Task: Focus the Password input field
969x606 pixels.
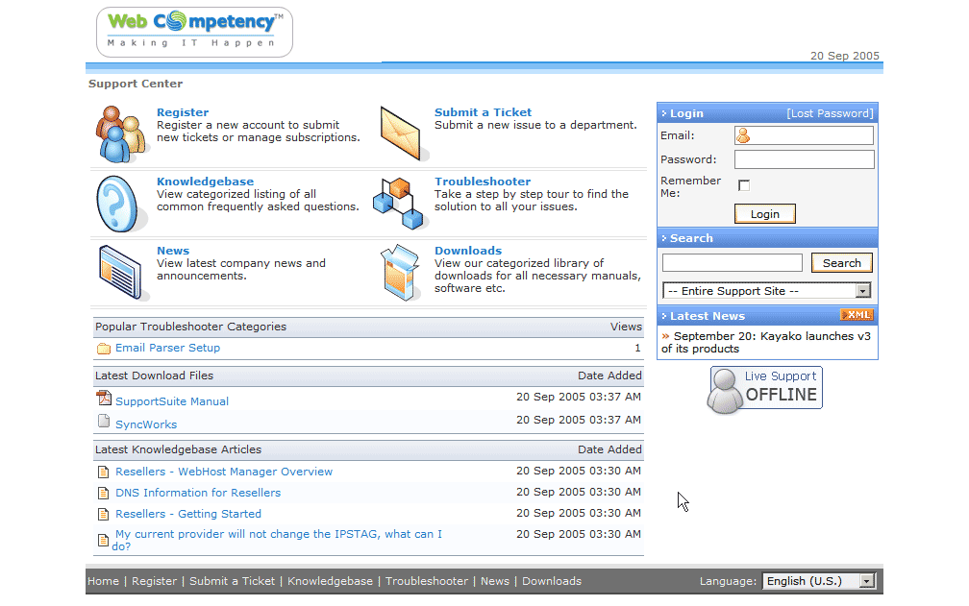Action: point(804,159)
